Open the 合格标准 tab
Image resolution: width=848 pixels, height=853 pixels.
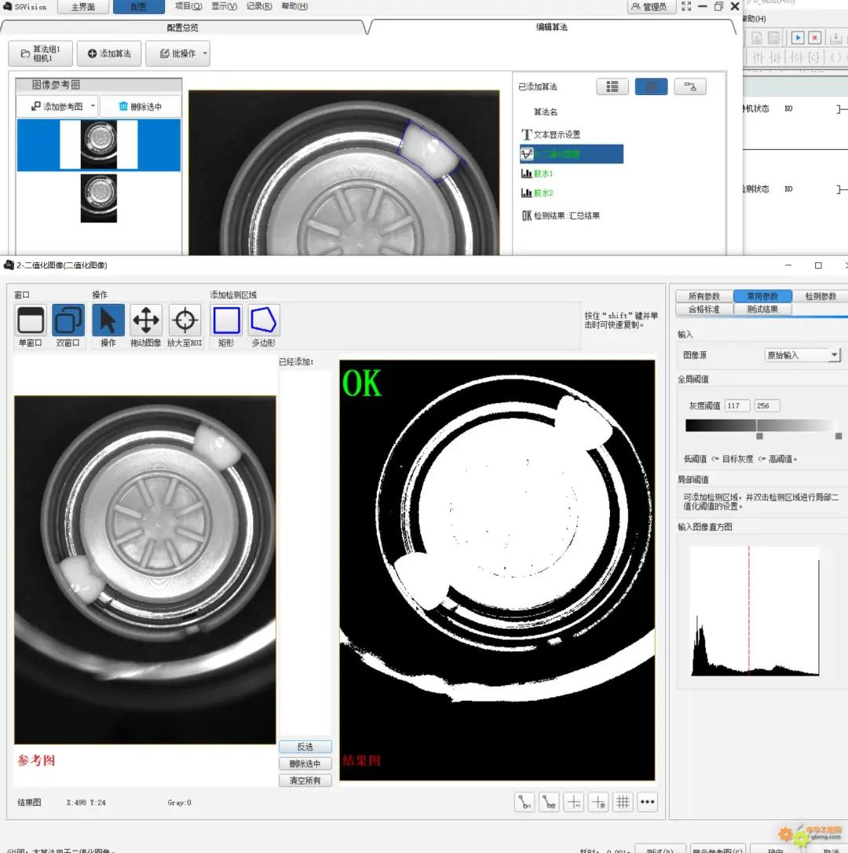click(x=704, y=309)
